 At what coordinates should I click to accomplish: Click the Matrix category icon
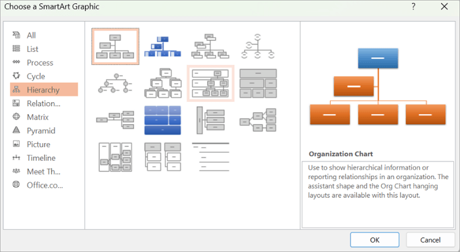(16, 116)
